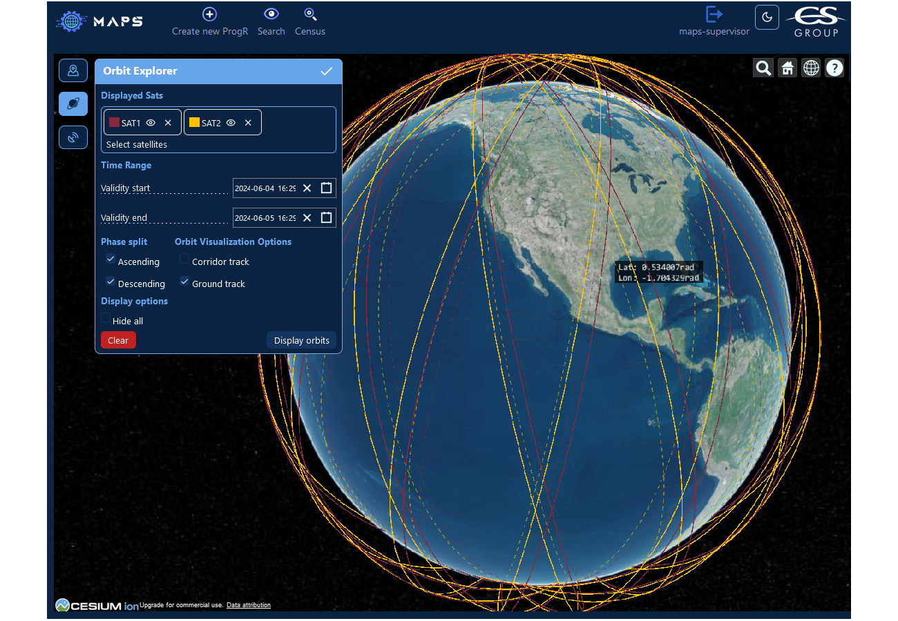
Task: Disable the Ascending phase split checkbox
Action: coord(111,259)
